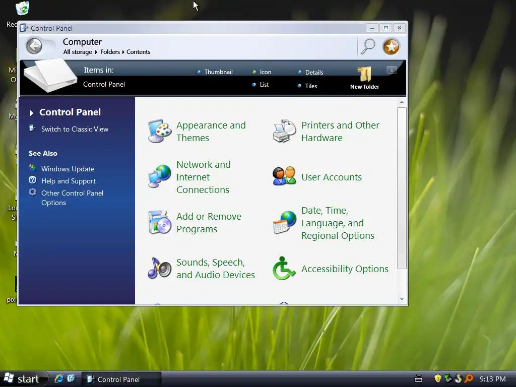516x387 pixels.
Task: Click the white folder box icon in header
Action: [50, 76]
